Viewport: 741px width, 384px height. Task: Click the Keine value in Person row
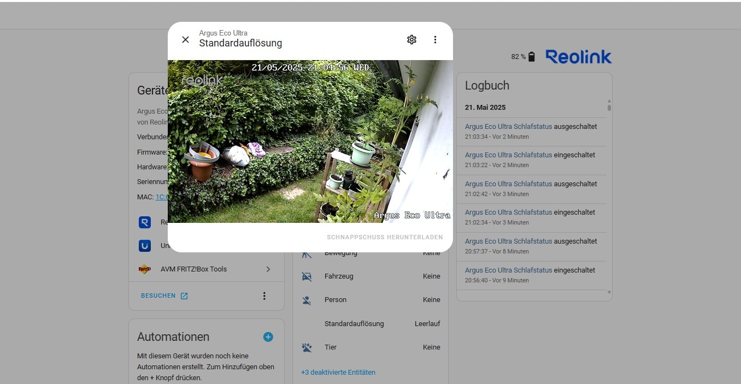[432, 300]
